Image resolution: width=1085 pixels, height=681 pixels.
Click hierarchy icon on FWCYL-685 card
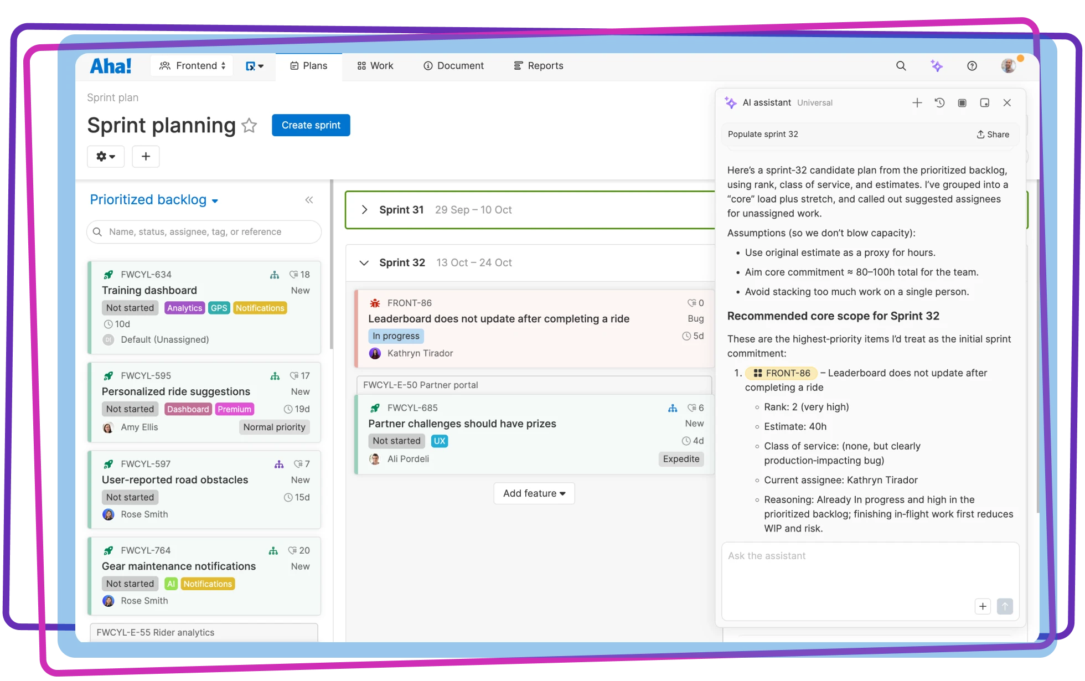coord(673,408)
